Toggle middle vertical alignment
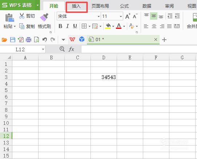Image resolution: width=197 pixels, height=159 pixels. 154,16
